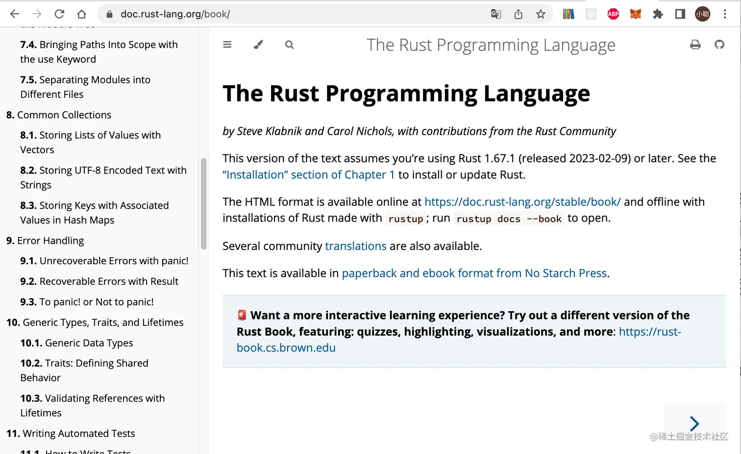
Task: Open the doc.rust-lang.org/stable/book link
Action: pyautogui.click(x=522, y=202)
